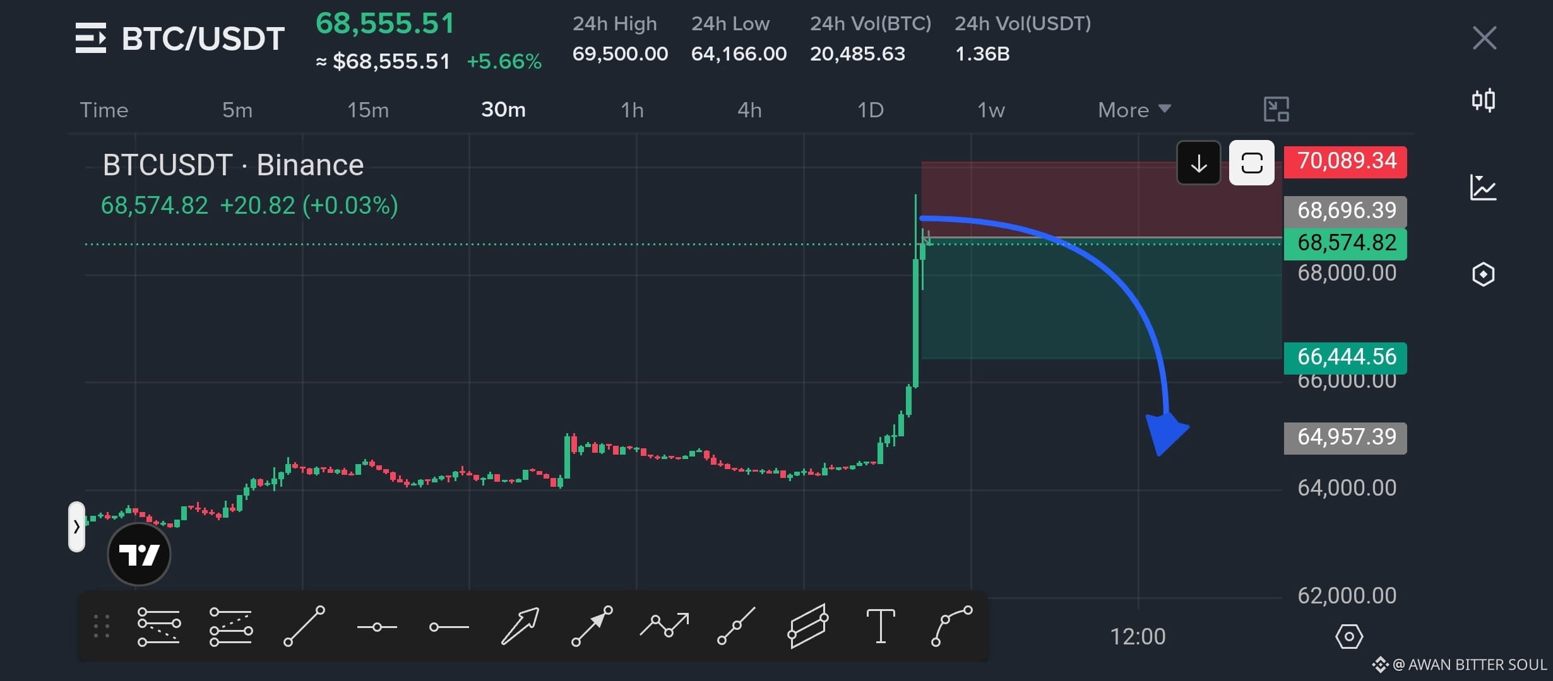Click the TradingView logo badge
This screenshot has width=1553, height=681.
point(139,554)
